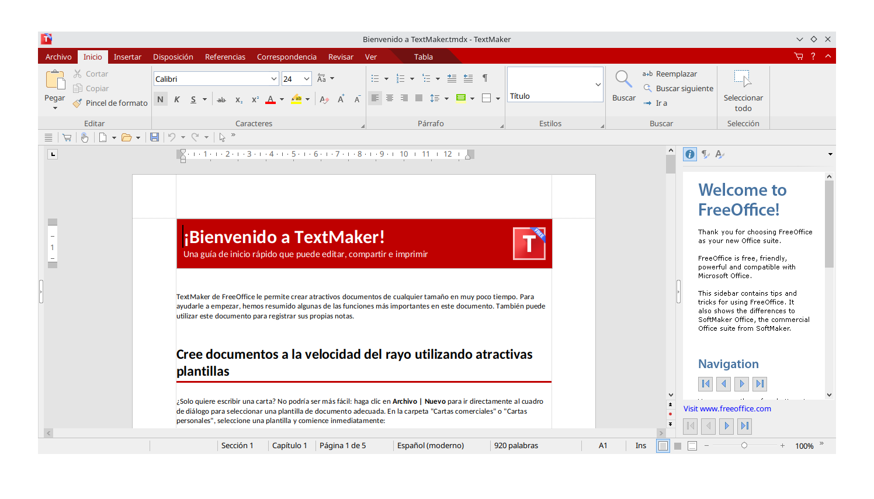This screenshot has height=499, width=874.
Task: Open the Archivo menu
Action: [58, 57]
